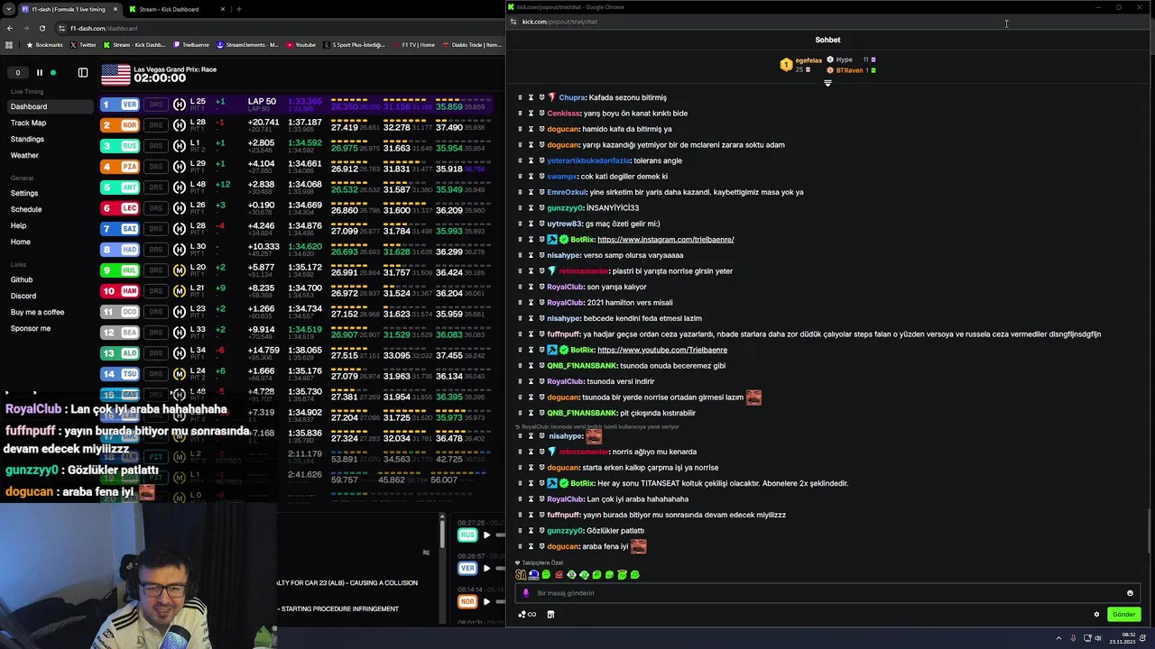Viewport: 1155px width, 649px height.
Task: Select driver HAM in position 10
Action: 120,291
